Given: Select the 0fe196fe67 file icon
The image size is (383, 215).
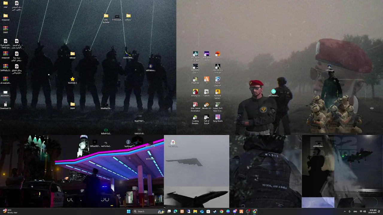Looking at the screenshot, I should pos(273,93).
